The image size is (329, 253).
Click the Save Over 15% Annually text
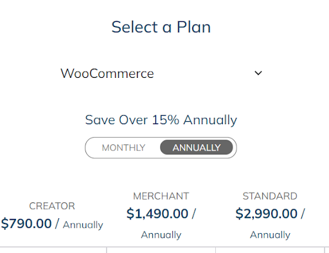161,120
